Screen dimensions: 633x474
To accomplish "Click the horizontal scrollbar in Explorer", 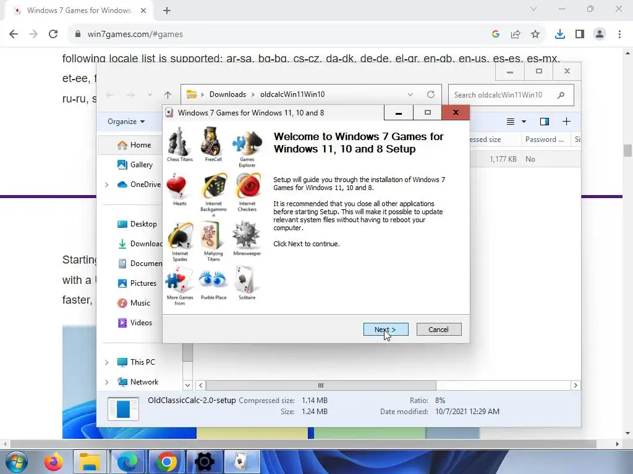I will point(321,385).
